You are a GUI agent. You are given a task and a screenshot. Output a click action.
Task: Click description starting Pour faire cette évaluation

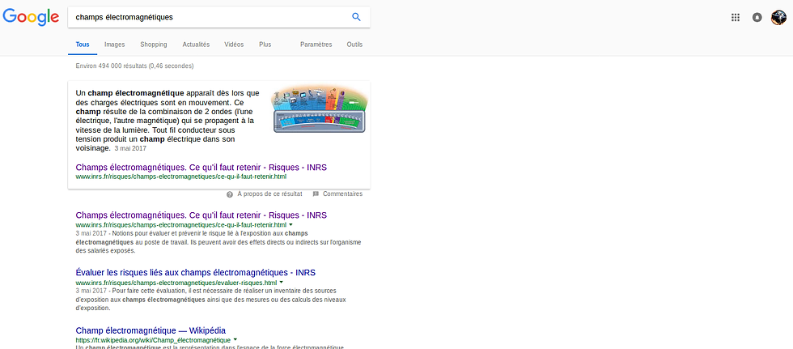point(210,300)
